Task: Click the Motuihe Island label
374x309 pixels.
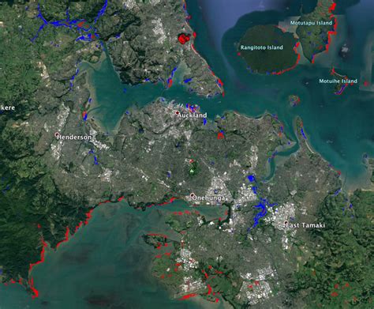Action: (338, 81)
